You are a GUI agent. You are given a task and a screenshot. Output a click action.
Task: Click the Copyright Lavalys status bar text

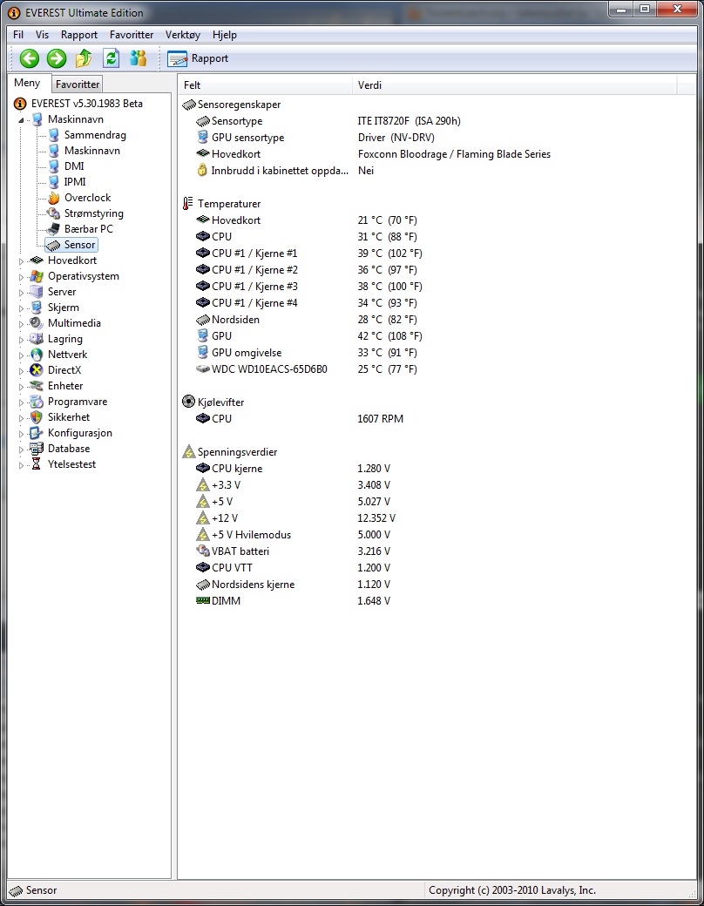pyautogui.click(x=512, y=890)
